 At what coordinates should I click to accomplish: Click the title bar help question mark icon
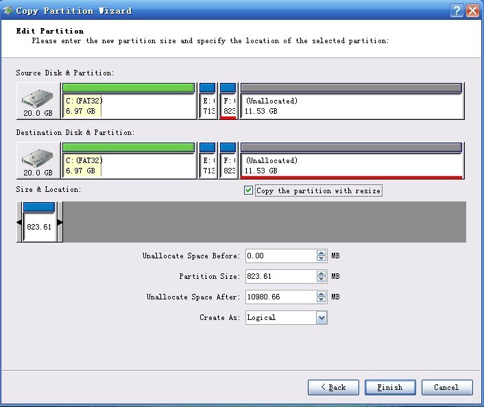[x=457, y=10]
